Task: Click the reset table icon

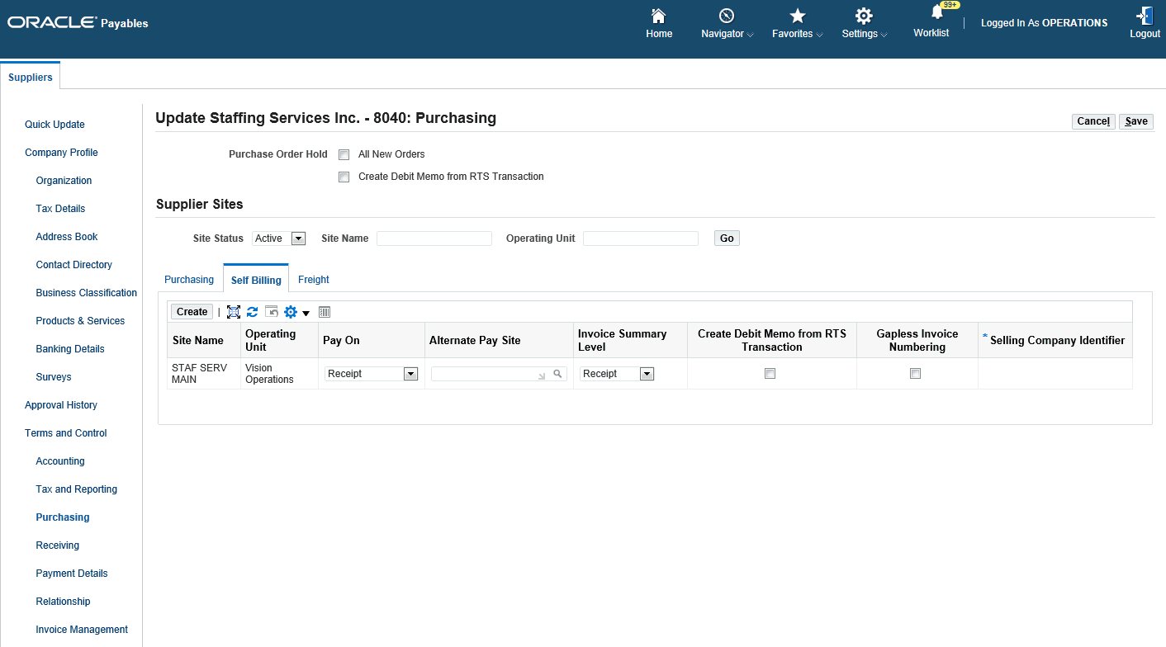Action: [x=272, y=312]
